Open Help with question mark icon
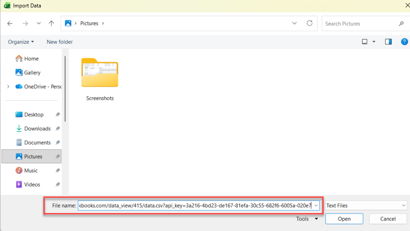Viewport: 410px width, 231px height. pos(404,42)
